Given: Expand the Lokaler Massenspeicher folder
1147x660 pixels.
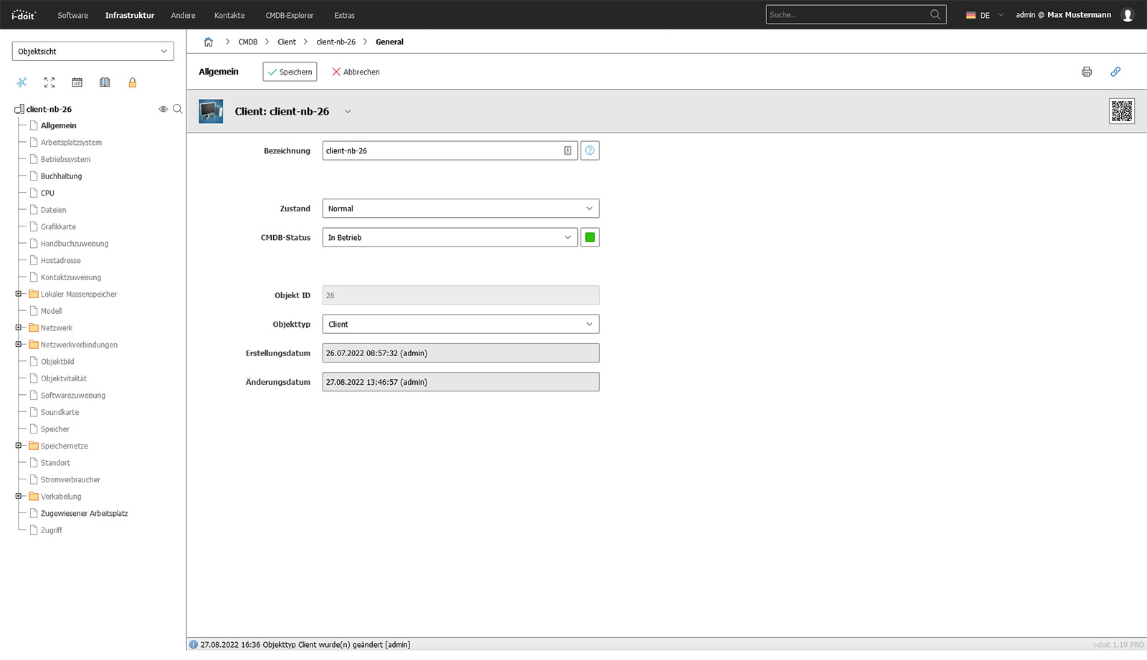Looking at the screenshot, I should [x=19, y=295].
